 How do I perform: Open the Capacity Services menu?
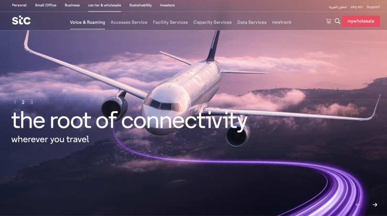pyautogui.click(x=213, y=22)
